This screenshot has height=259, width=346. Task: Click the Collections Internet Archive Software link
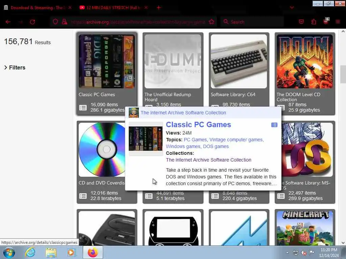(x=208, y=160)
